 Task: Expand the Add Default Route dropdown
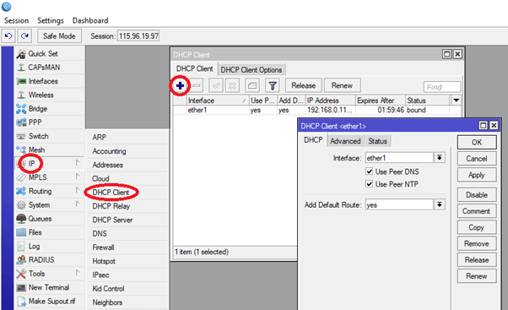point(440,204)
